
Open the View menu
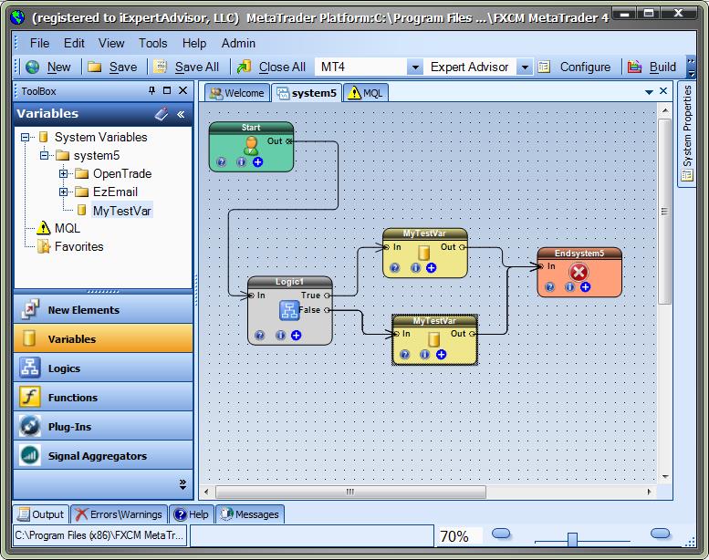pos(111,43)
